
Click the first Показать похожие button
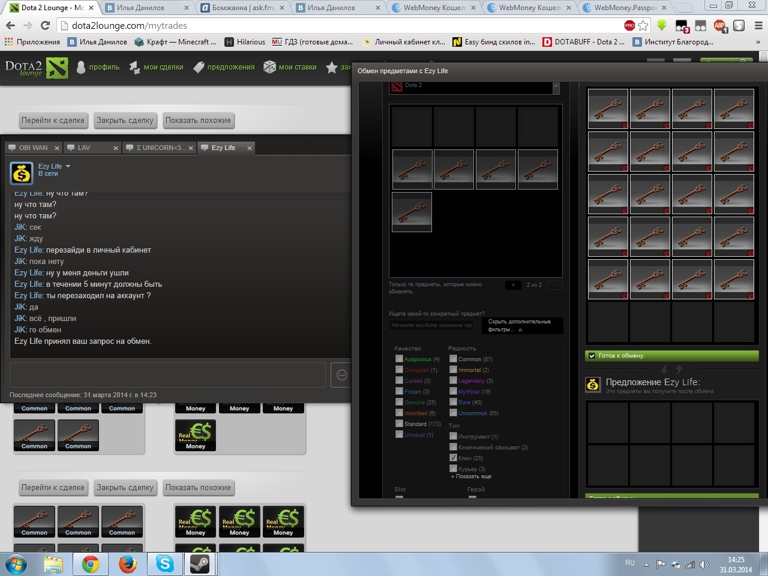(198, 121)
